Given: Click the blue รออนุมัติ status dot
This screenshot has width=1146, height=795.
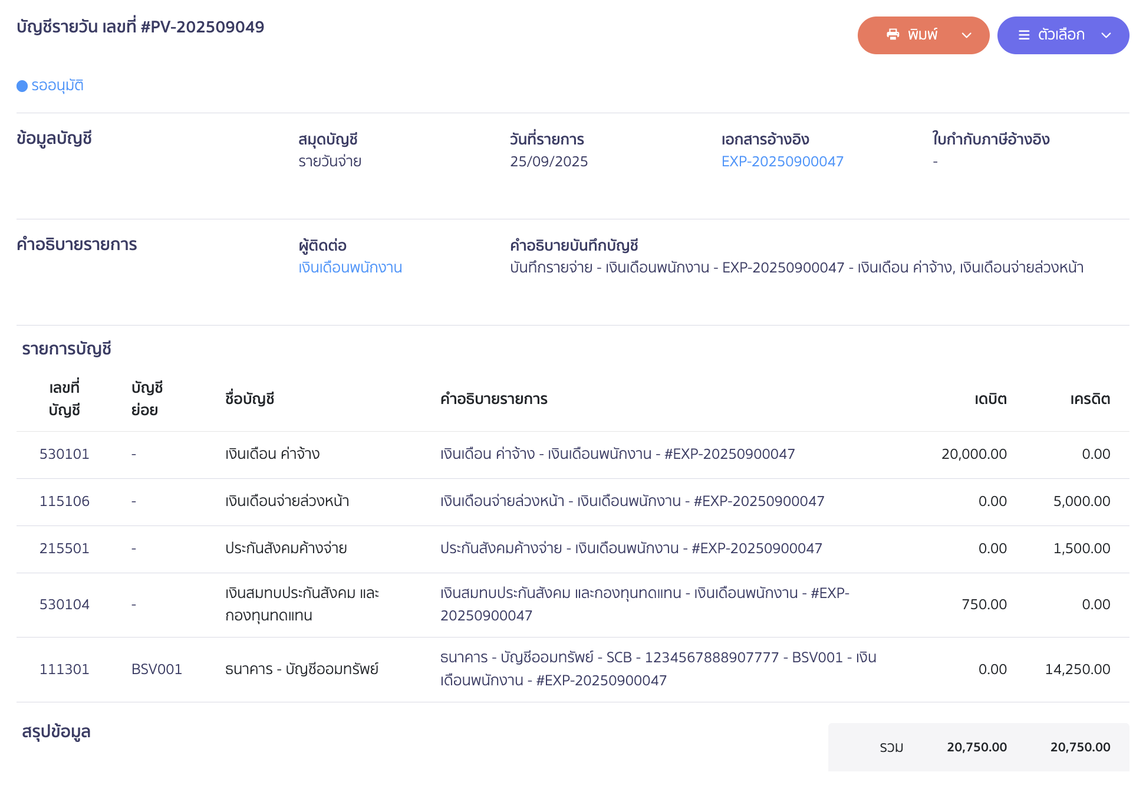Looking at the screenshot, I should click(x=22, y=86).
